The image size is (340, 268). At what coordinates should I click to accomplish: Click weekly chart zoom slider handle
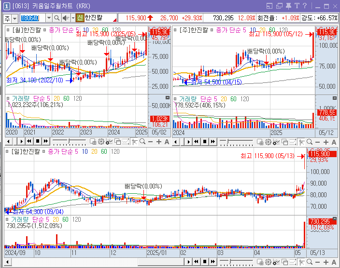click(228, 142)
